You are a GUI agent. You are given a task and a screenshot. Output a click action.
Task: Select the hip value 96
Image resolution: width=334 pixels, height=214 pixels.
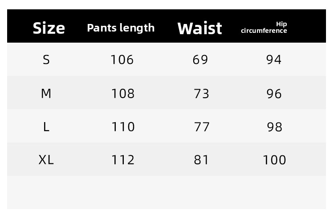(x=274, y=93)
